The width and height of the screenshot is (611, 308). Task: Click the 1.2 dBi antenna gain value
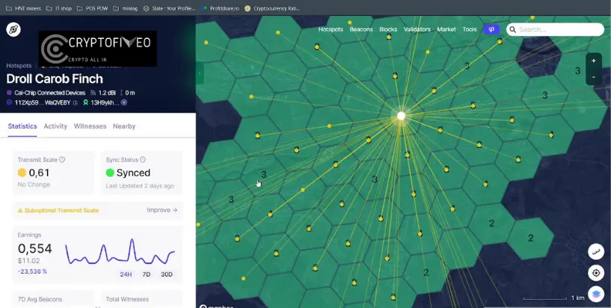pyautogui.click(x=107, y=93)
